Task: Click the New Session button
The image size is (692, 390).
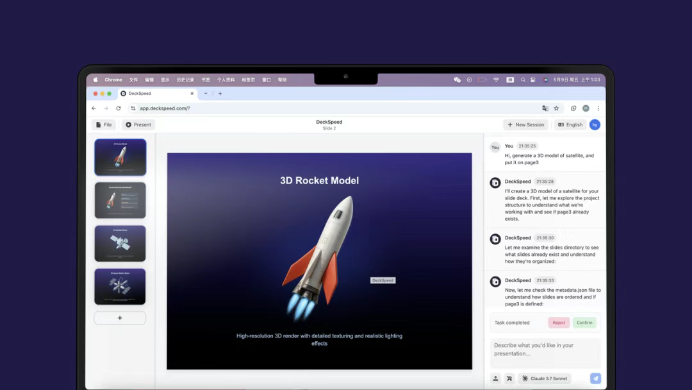Action: point(525,124)
